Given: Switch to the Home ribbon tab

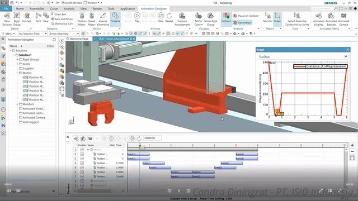Looking at the screenshot, I should [x=20, y=9].
